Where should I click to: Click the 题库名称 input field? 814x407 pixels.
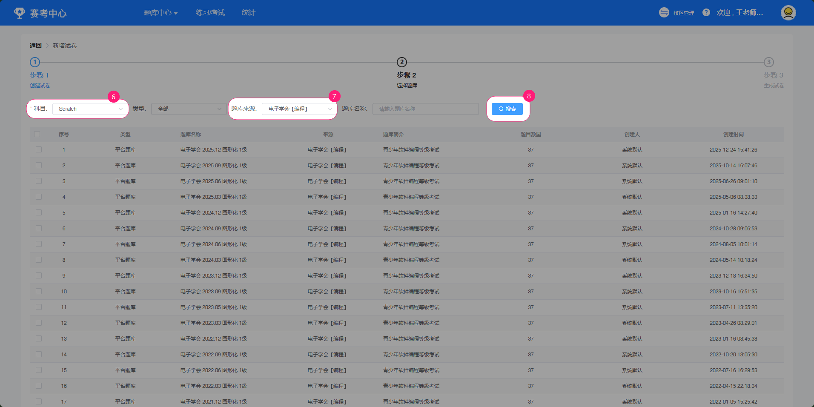pyautogui.click(x=425, y=109)
